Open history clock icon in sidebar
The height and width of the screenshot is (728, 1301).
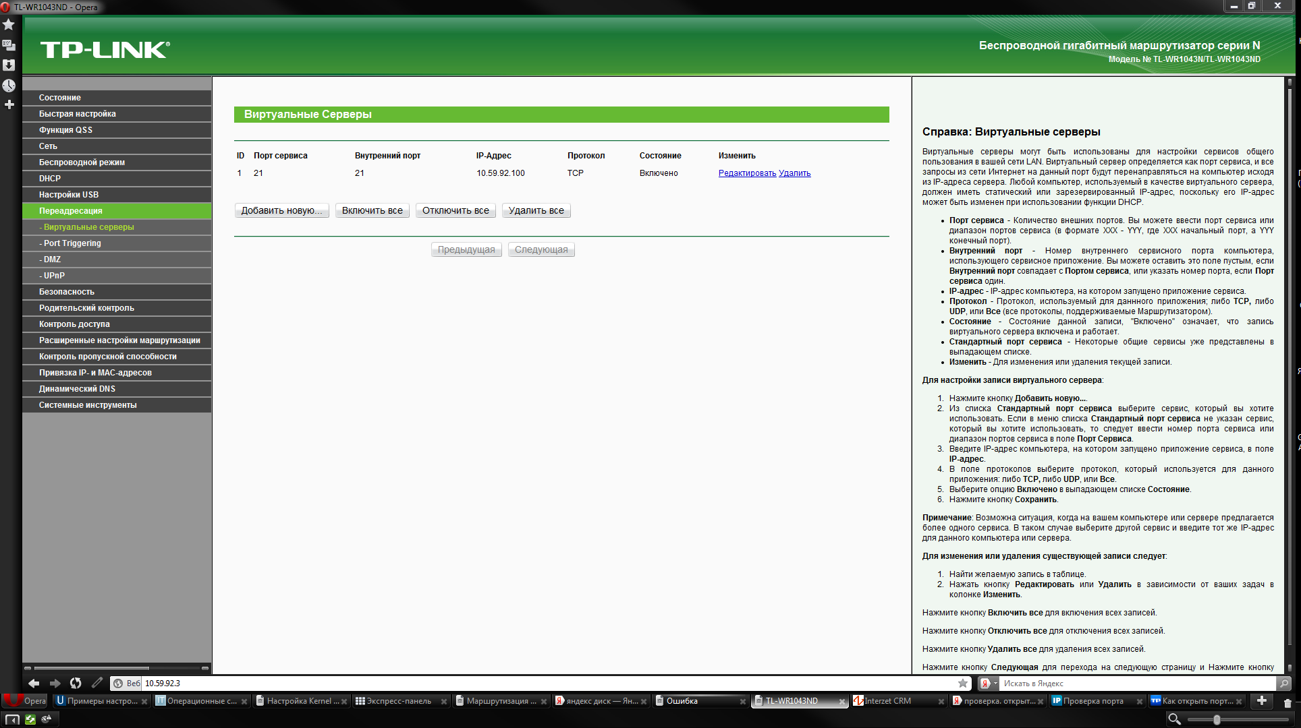tap(9, 86)
